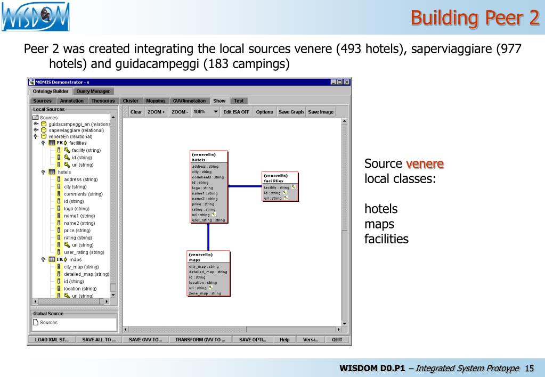Select the Ontology Builder tab

click(51, 91)
